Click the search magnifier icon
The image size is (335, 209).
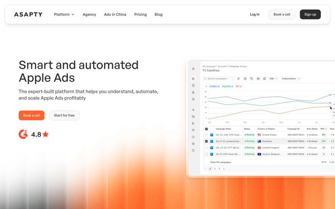[x=205, y=78]
